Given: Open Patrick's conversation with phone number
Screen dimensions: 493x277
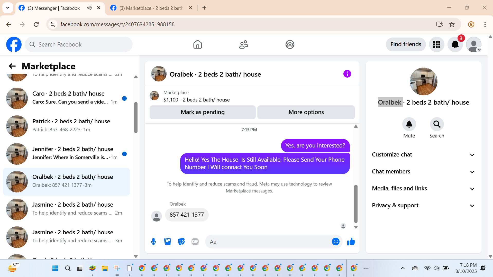Looking at the screenshot, I should [66, 126].
